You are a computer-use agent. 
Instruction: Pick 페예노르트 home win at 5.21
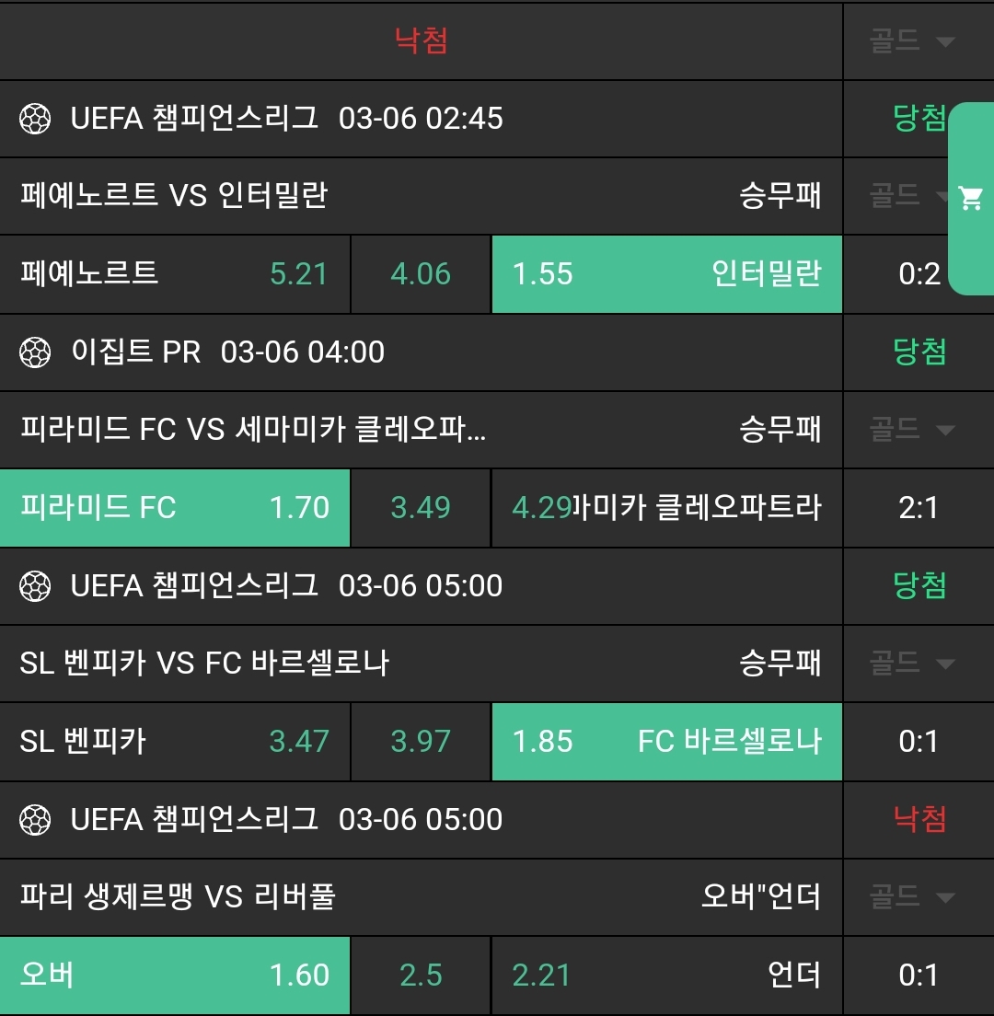pos(175,274)
